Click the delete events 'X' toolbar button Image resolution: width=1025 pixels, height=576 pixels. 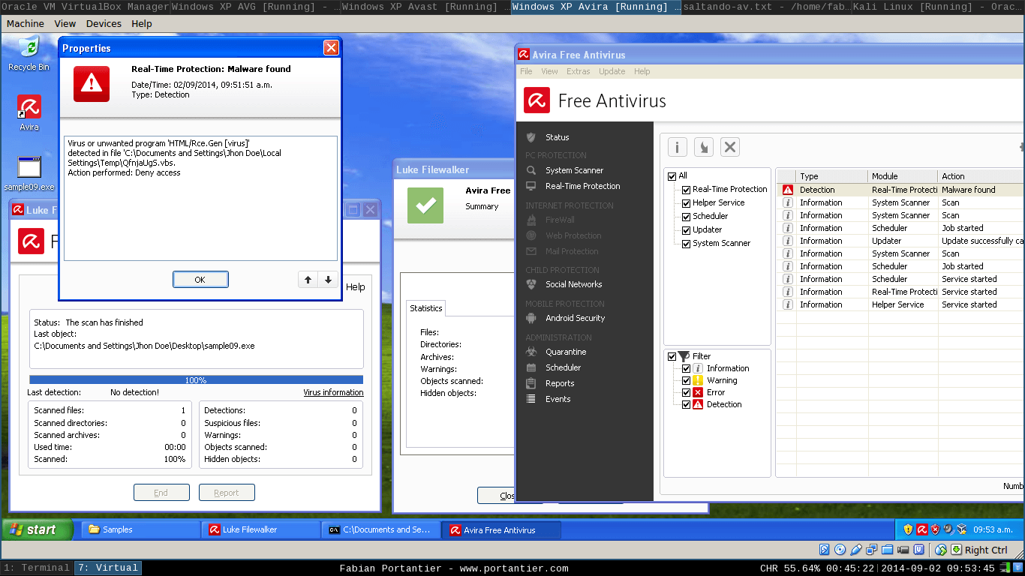(x=730, y=147)
